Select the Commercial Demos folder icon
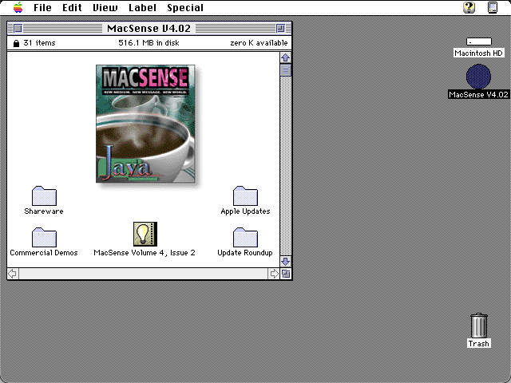Image resolution: width=511 pixels, height=383 pixels. point(44,237)
